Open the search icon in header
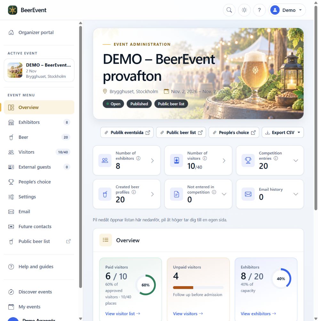The width and height of the screenshot is (318, 321). (229, 10)
